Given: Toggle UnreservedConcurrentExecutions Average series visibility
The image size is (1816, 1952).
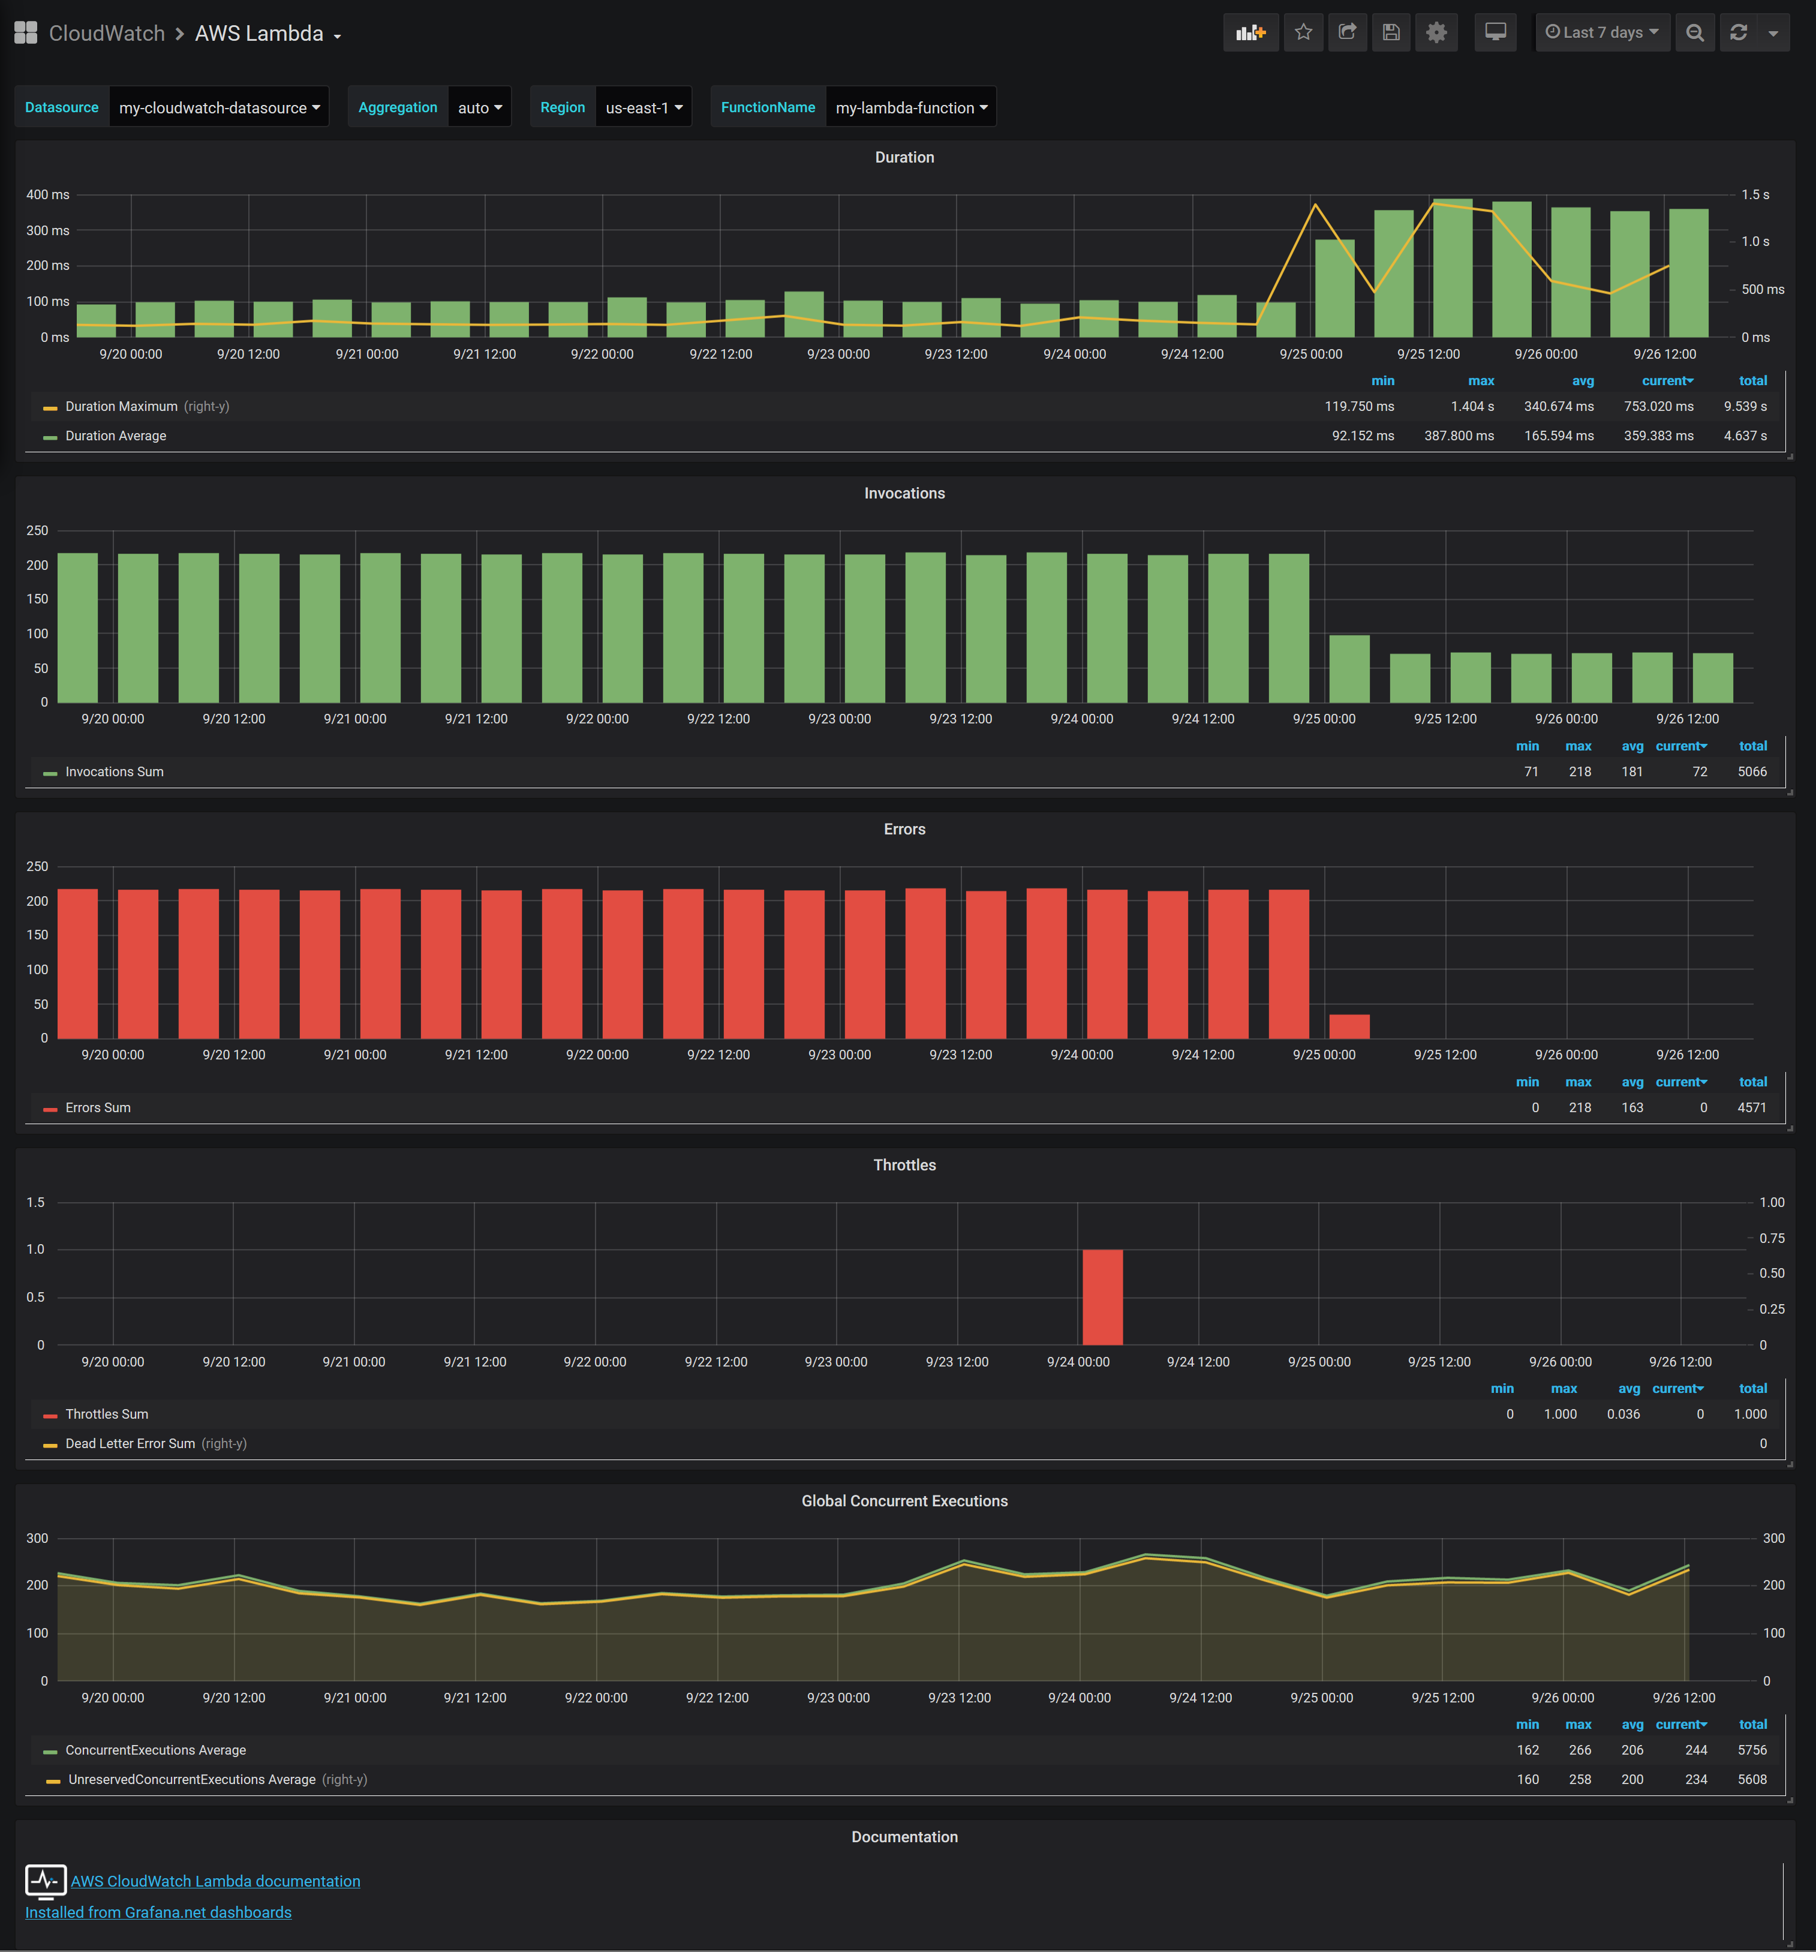Looking at the screenshot, I should tap(191, 1779).
